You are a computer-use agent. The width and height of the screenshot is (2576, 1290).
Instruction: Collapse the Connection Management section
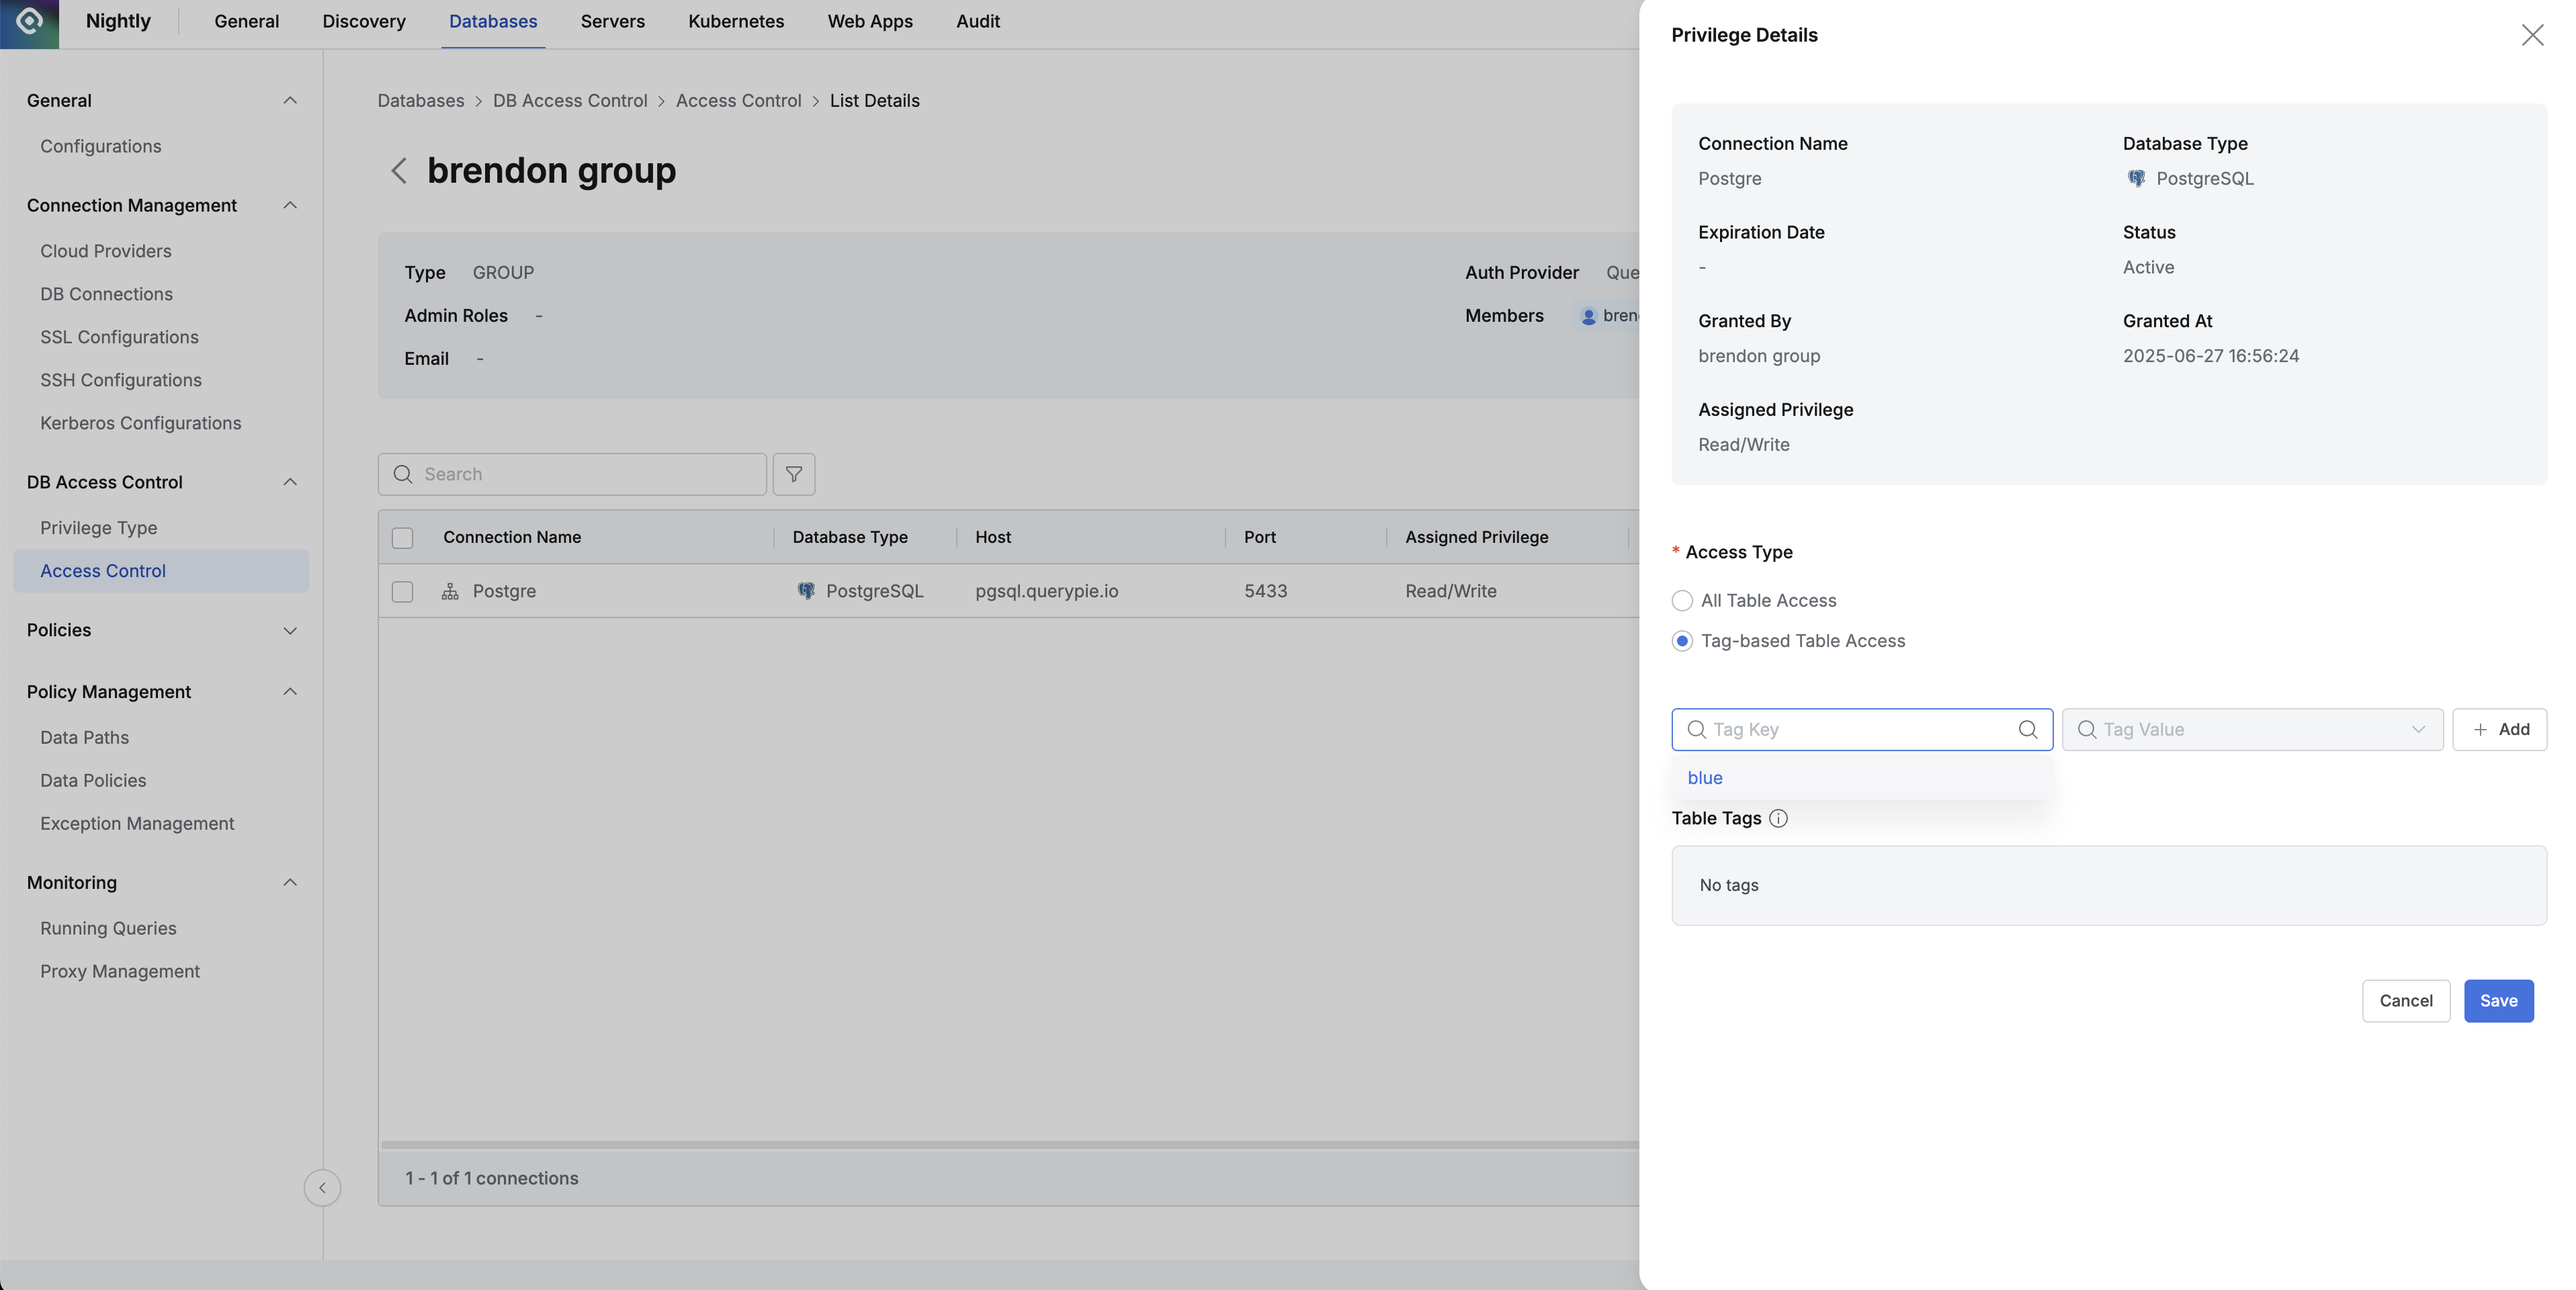click(x=160, y=205)
